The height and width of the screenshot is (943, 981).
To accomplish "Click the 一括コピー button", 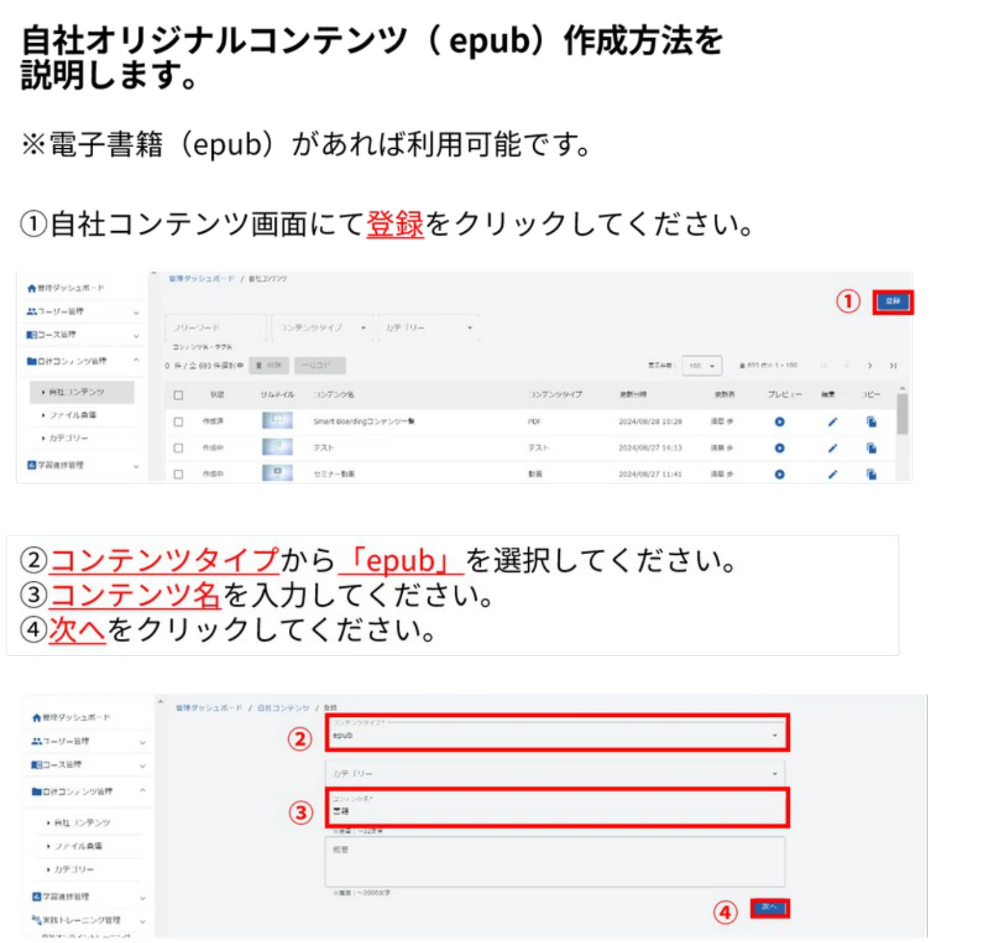I will tap(319, 365).
